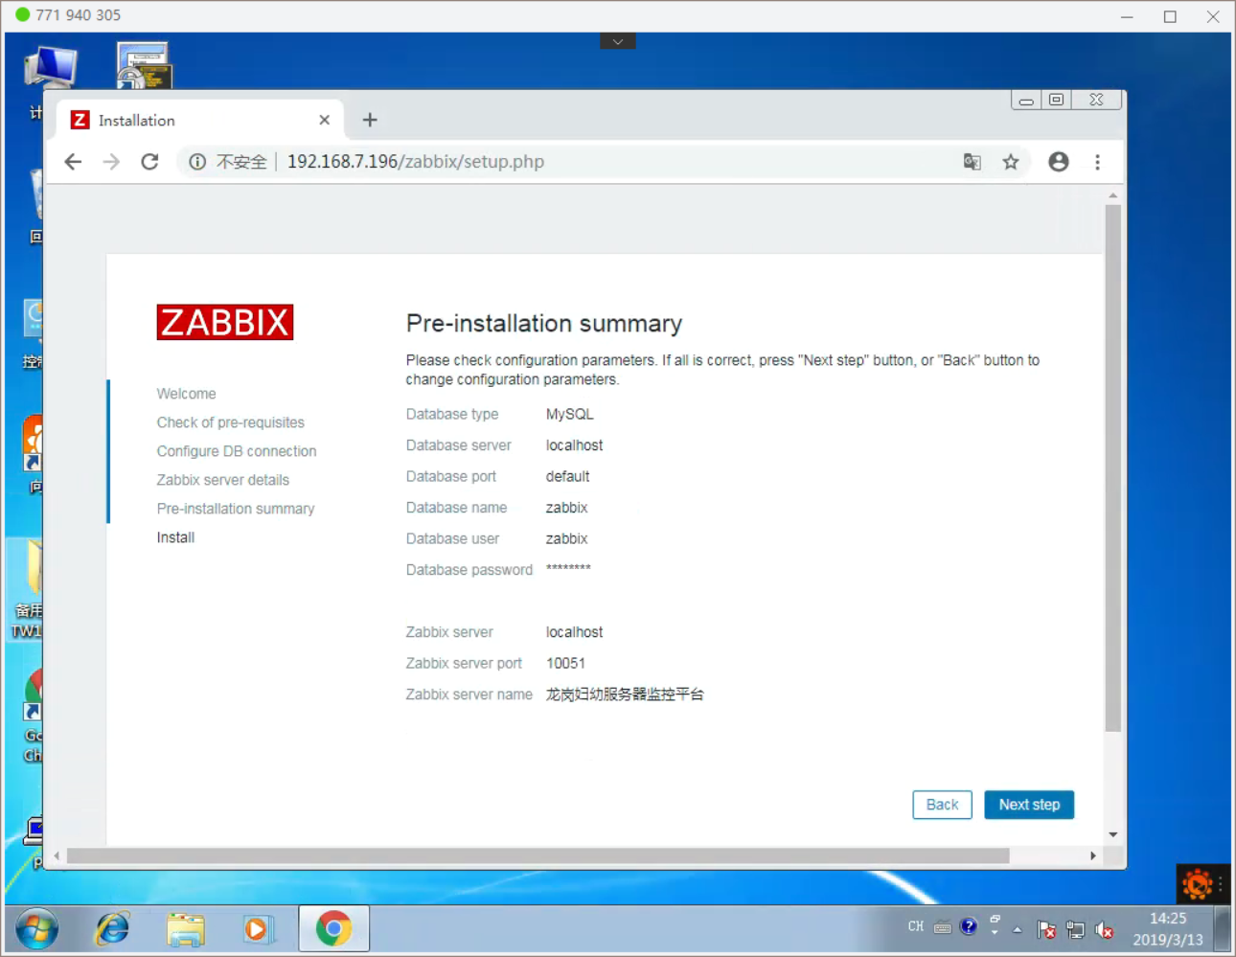
Task: Click the Zabbix server name value 龙岗妇幼服务器监控平台
Action: pyautogui.click(x=625, y=695)
